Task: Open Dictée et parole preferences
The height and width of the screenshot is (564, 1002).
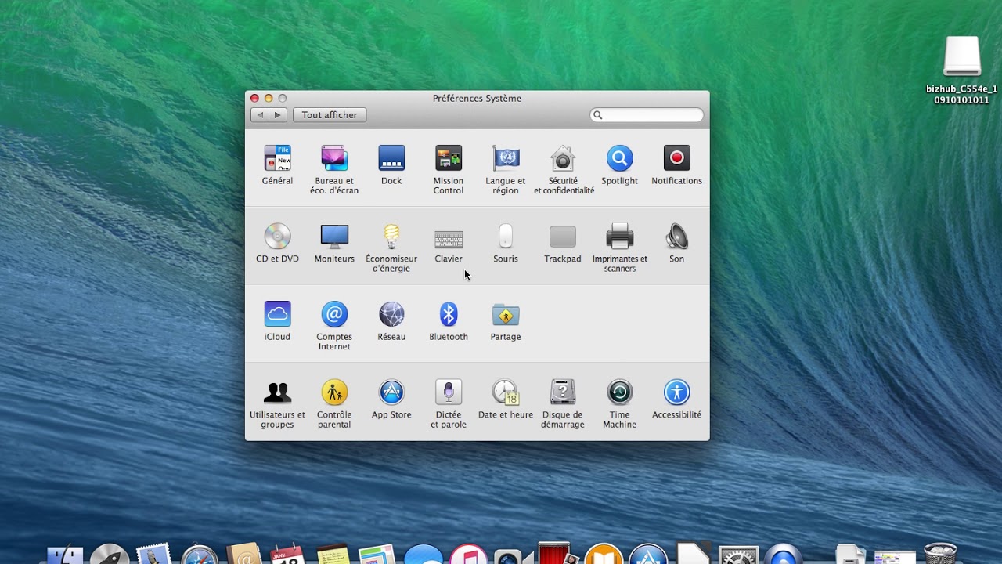Action: coord(449,403)
